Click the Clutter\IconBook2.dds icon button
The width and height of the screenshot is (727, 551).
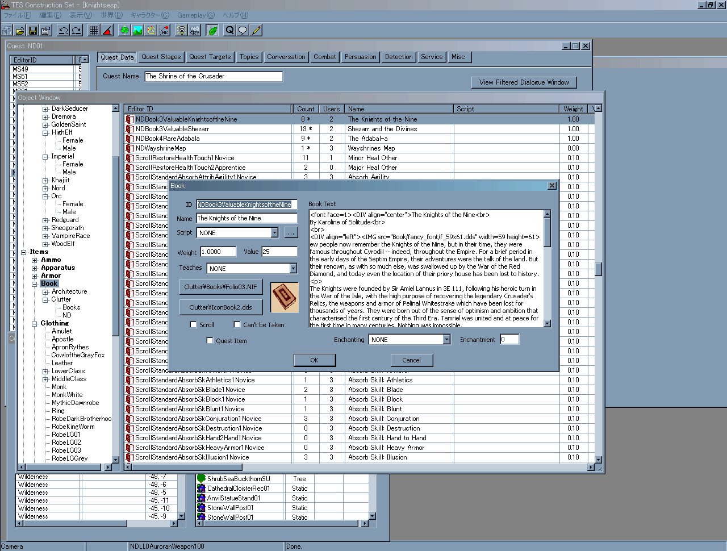[221, 307]
